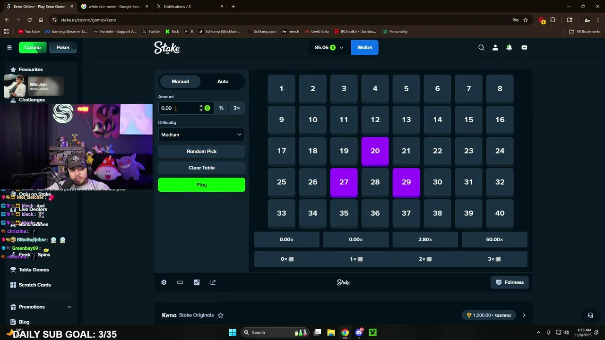Open YouTube bookmark
Viewport: 605px width, 340px height.
[28, 31]
